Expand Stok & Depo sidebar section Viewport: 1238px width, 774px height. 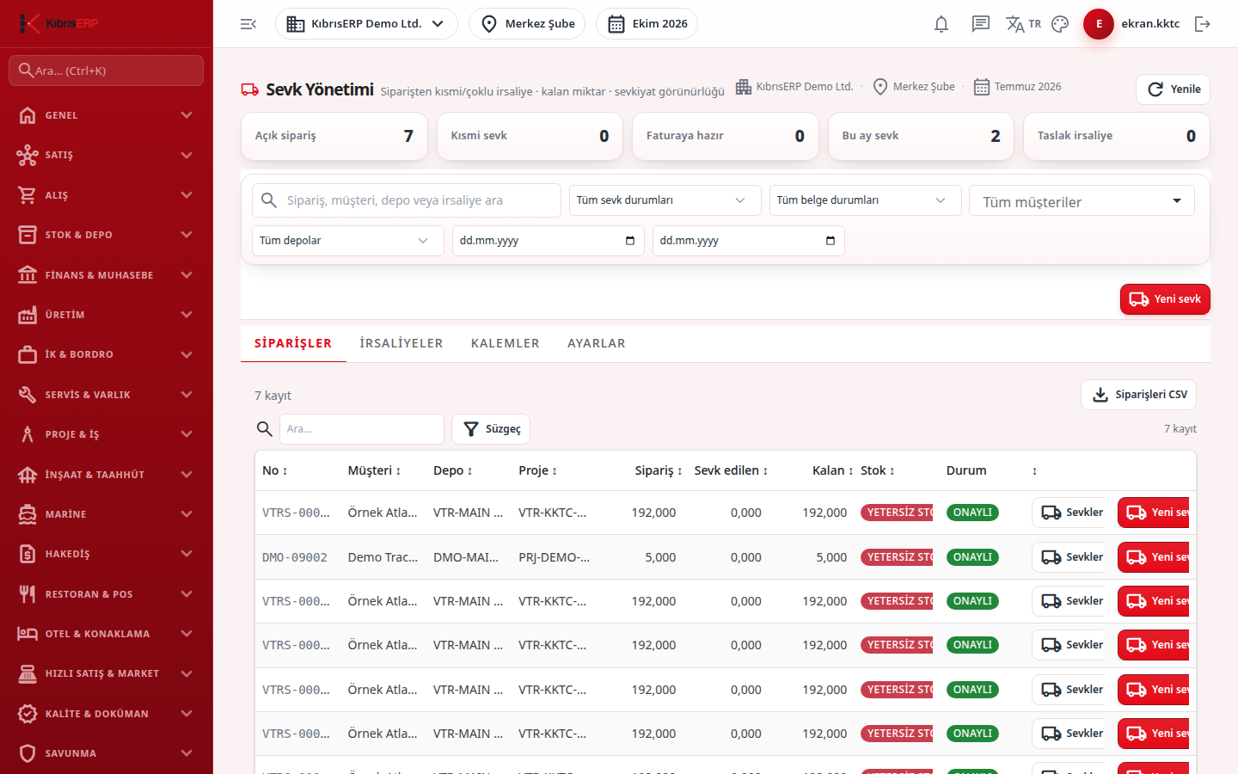click(x=107, y=235)
